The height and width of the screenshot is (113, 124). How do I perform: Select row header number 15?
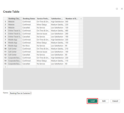point(5,64)
